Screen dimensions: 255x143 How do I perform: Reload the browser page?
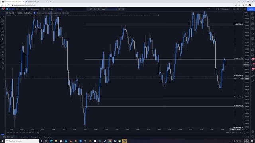coord(8,5)
